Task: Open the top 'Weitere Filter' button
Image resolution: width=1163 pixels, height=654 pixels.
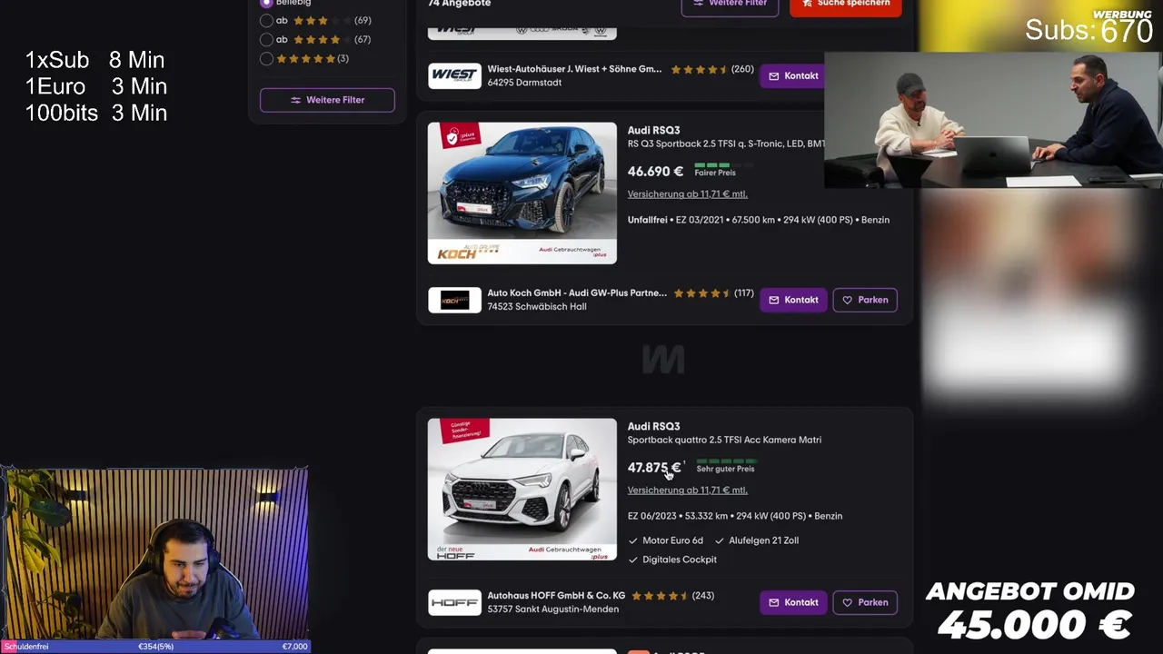Action: 730,5
